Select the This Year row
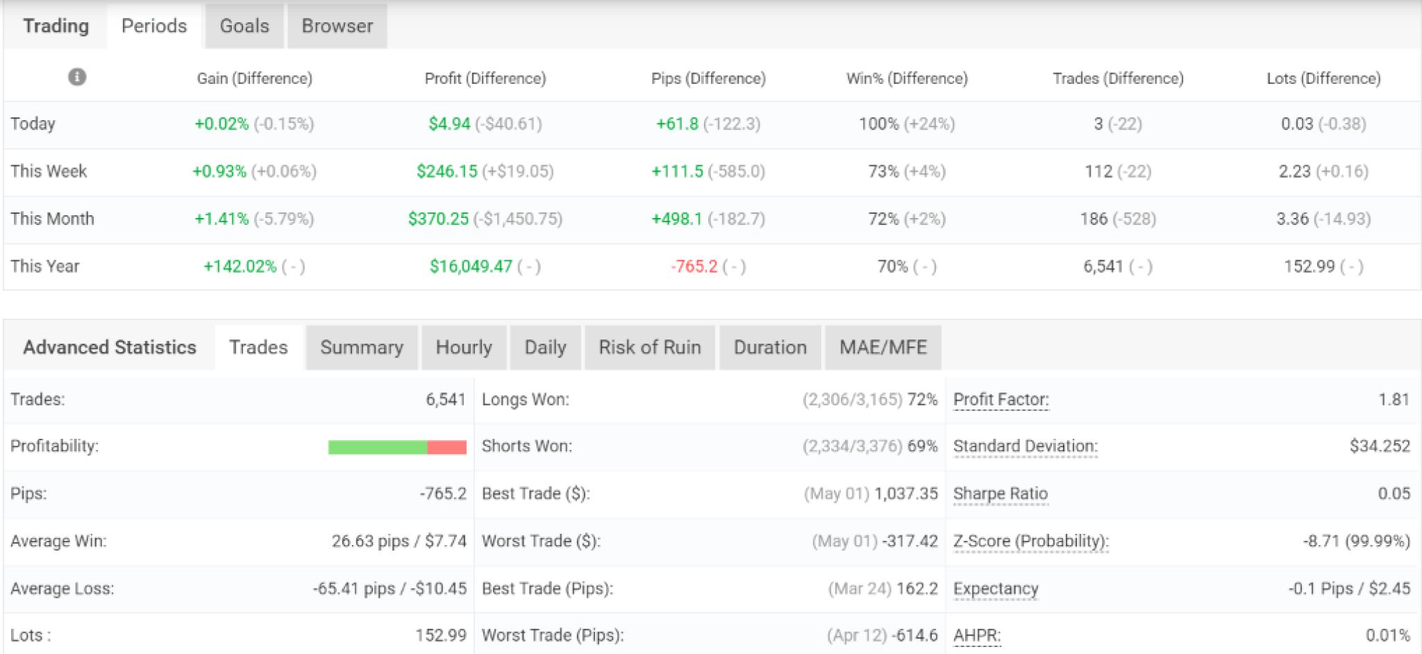 [712, 267]
